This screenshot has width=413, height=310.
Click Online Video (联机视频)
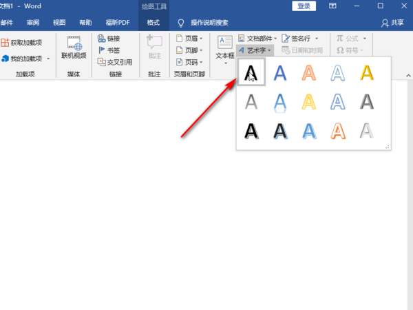pos(74,47)
